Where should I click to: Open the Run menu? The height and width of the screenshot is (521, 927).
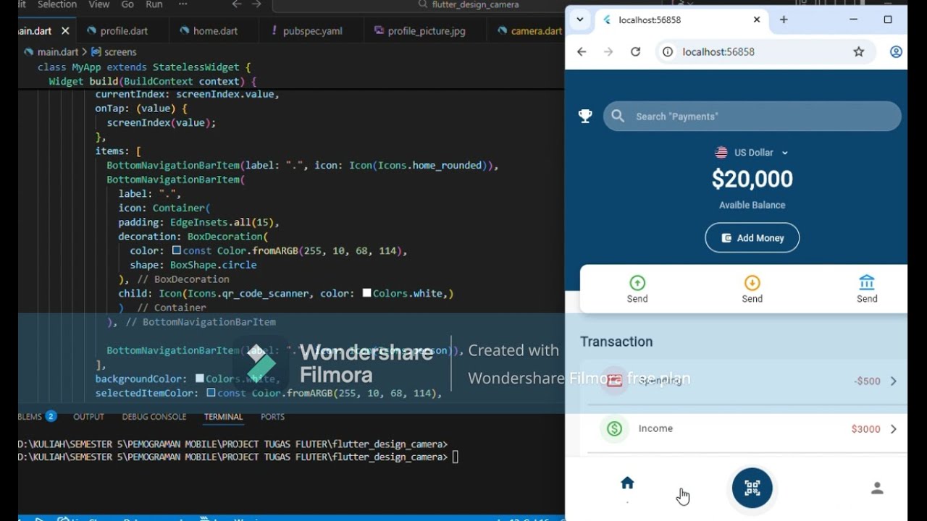154,4
